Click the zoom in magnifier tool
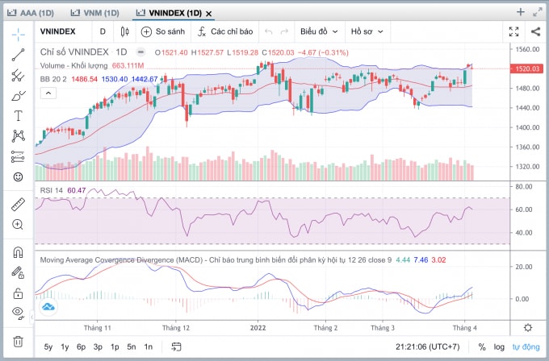Image resolution: width=549 pixels, height=361 pixels. click(18, 224)
